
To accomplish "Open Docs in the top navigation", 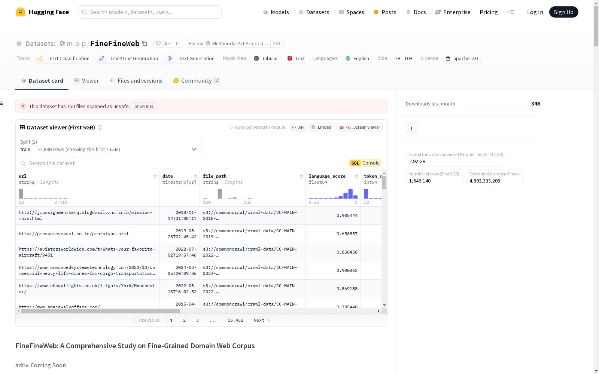I will coord(416,12).
